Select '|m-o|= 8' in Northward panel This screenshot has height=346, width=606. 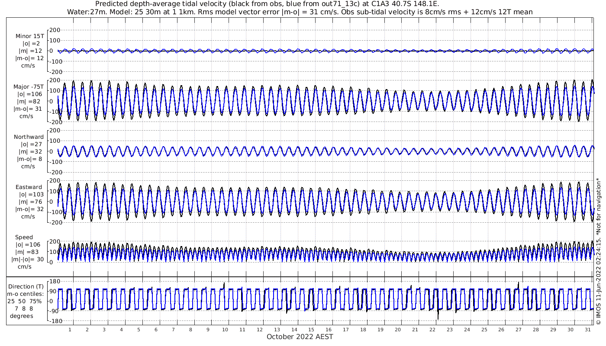tap(29, 159)
